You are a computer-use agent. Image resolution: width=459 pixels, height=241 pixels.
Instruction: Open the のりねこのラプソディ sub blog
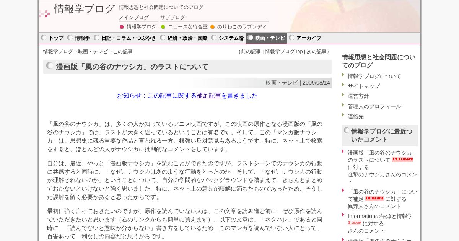tap(242, 27)
